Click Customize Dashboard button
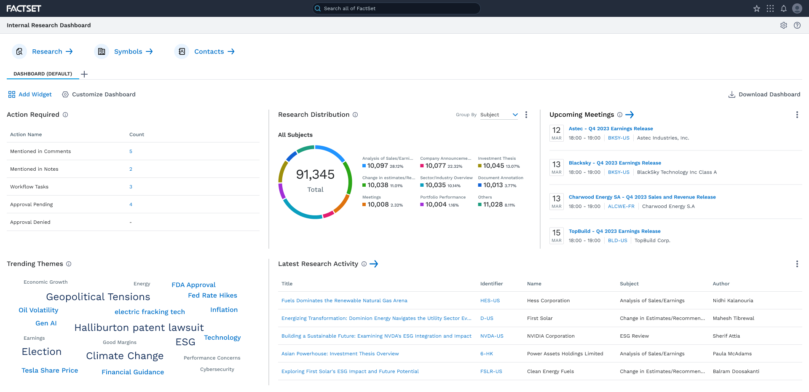This screenshot has width=809, height=392. pos(99,94)
